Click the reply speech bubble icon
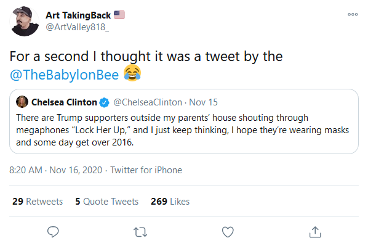 pyautogui.click(x=53, y=232)
